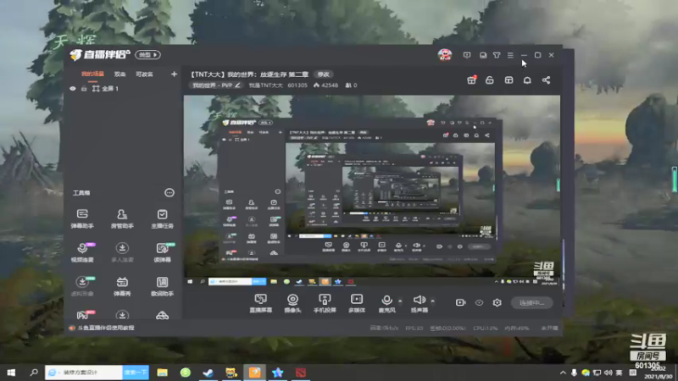Open the user avatar profile

pyautogui.click(x=444, y=55)
